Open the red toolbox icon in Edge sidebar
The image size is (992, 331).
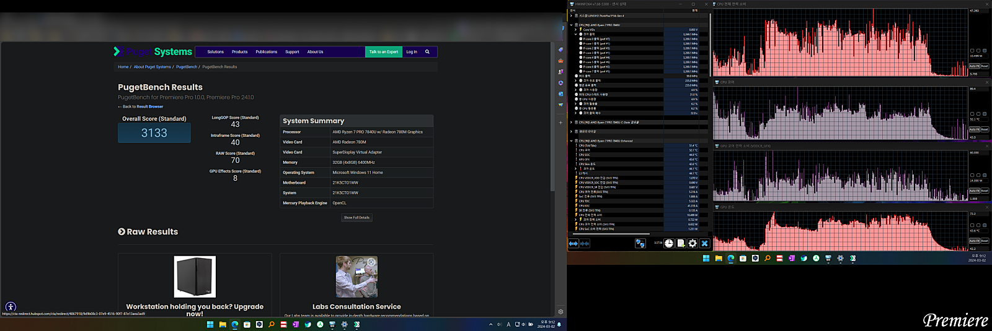(560, 61)
